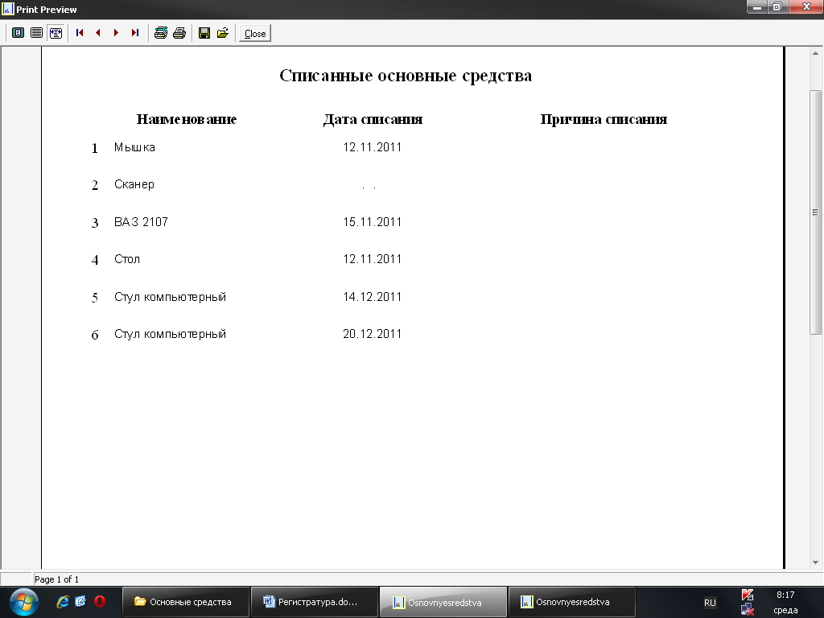Click column header 'Наименование'
824x618 pixels.
(x=187, y=119)
